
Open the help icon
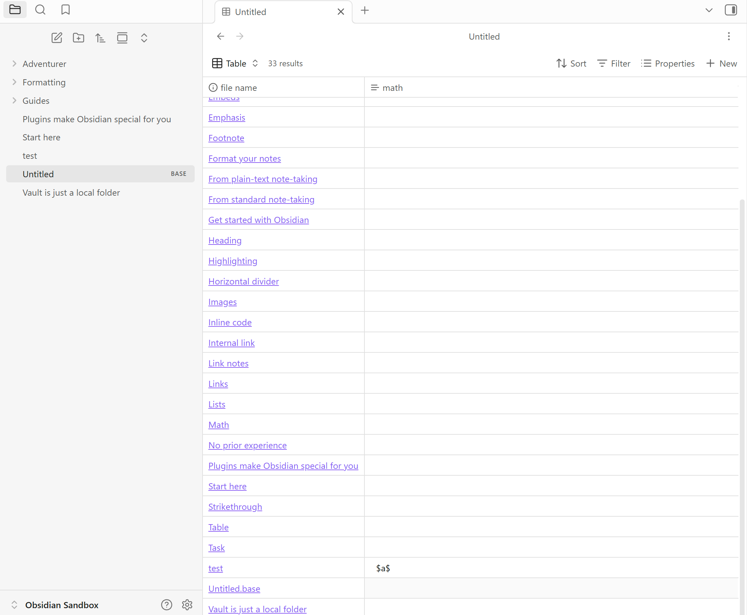pos(167,604)
